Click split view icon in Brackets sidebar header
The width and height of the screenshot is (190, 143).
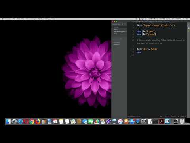125,24
